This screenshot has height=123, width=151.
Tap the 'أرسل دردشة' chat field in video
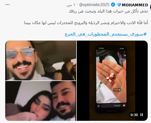pyautogui.click(x=111, y=106)
